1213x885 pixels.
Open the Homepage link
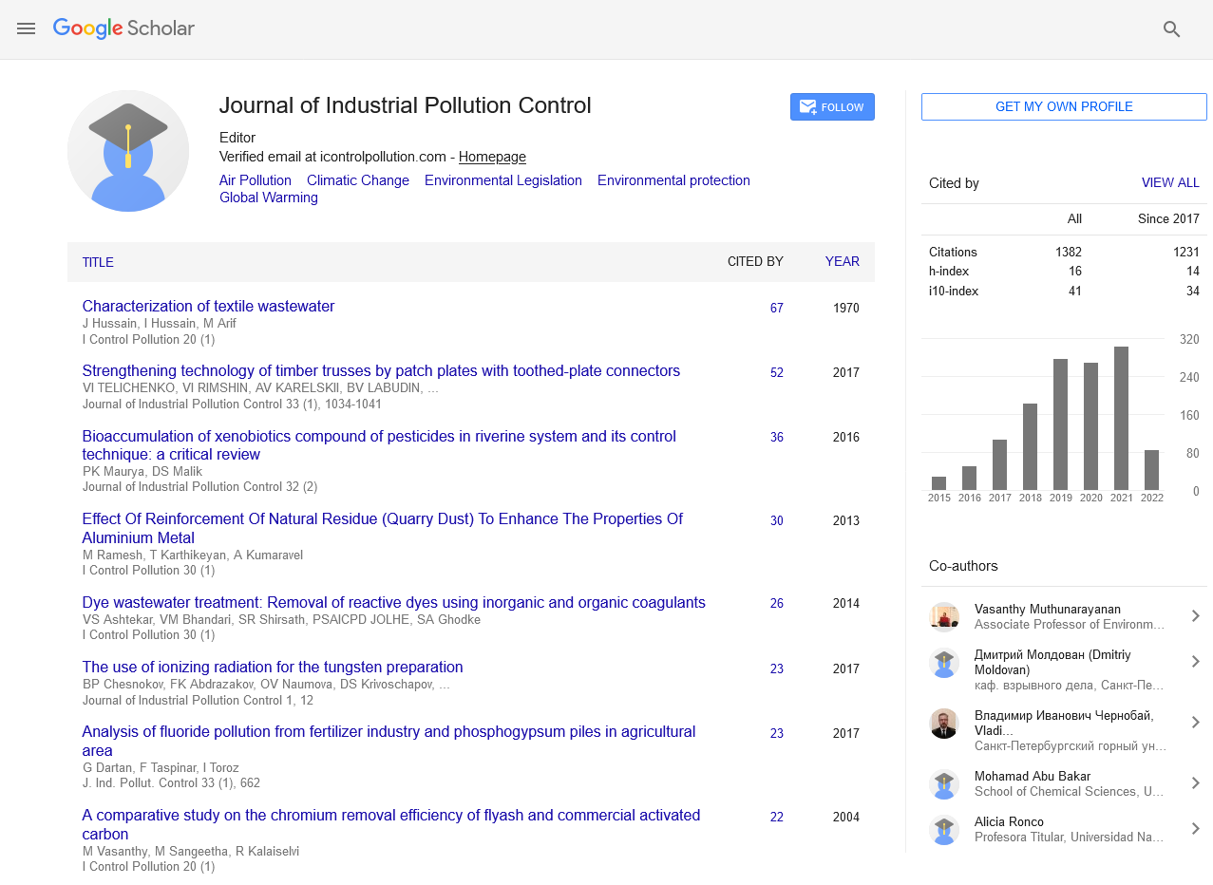pyautogui.click(x=492, y=158)
